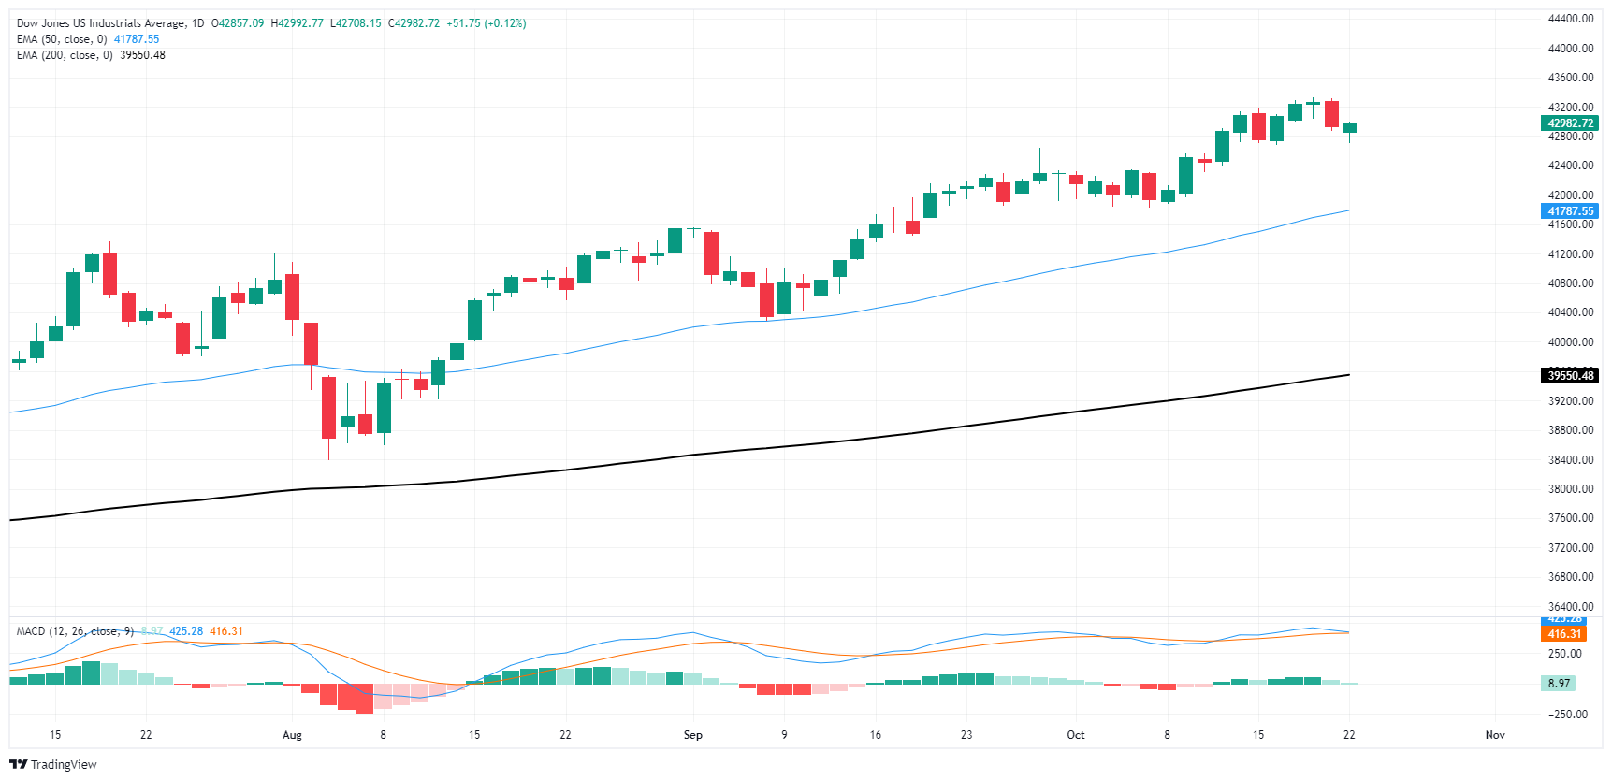
Task: Click the 44400.00 price scale label
Action: (x=1570, y=19)
